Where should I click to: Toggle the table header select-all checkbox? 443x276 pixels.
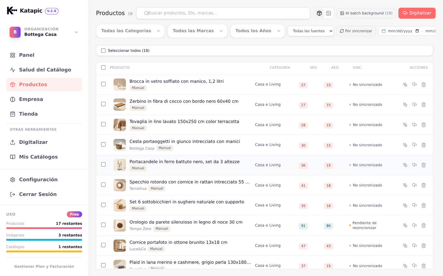click(x=103, y=68)
